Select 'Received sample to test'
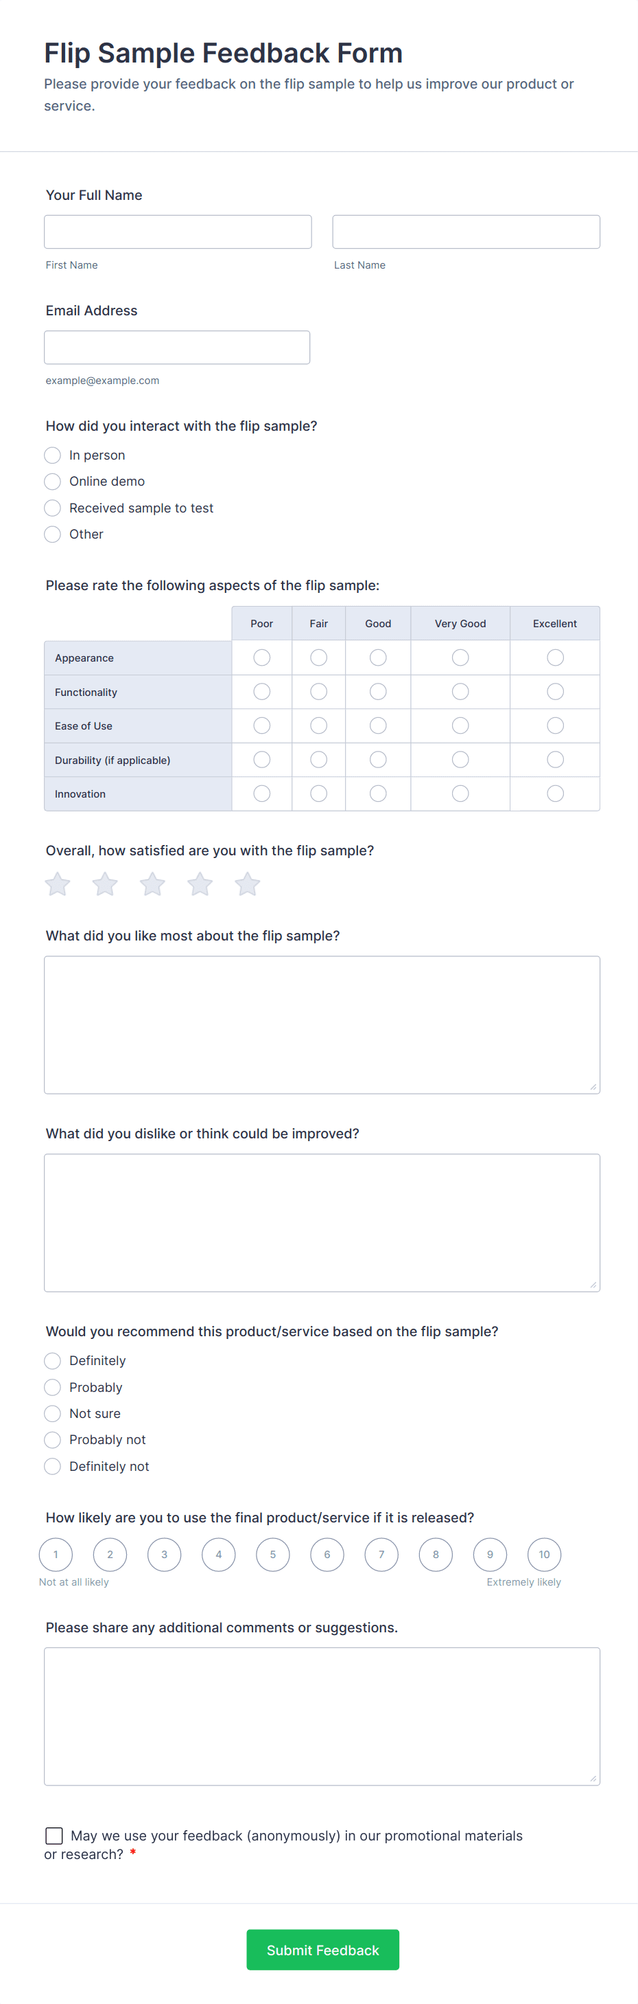 [52, 507]
